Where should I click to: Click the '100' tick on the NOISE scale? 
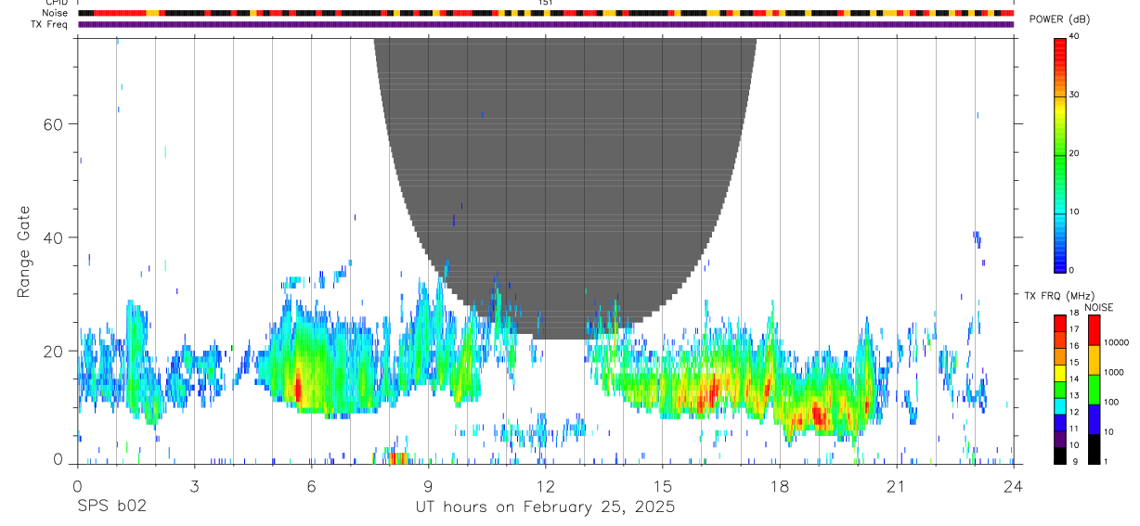[1111, 403]
